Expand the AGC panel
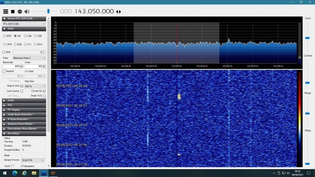This screenshot has width=315, height=177. [10, 105]
